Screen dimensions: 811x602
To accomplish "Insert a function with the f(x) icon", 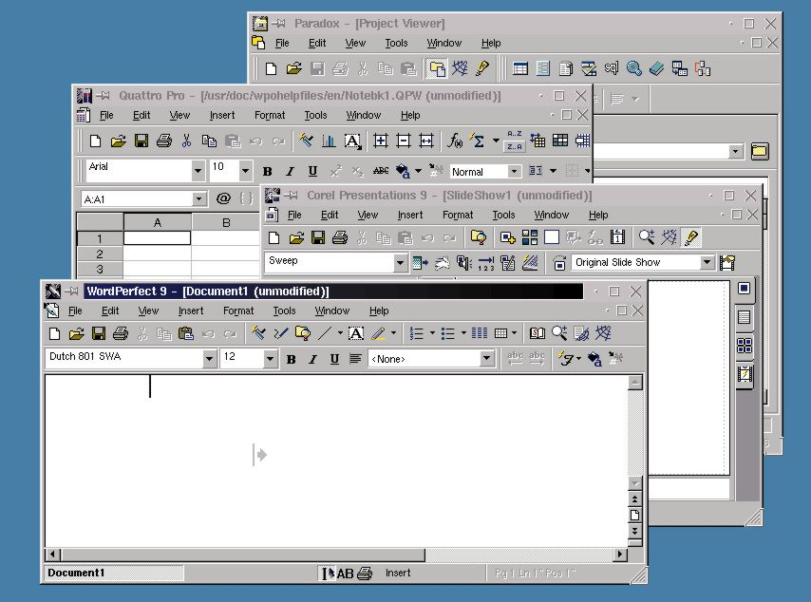I will [453, 141].
